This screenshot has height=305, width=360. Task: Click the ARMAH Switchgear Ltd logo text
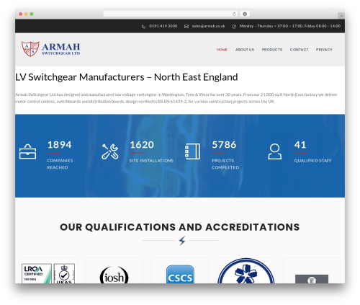tap(61, 49)
